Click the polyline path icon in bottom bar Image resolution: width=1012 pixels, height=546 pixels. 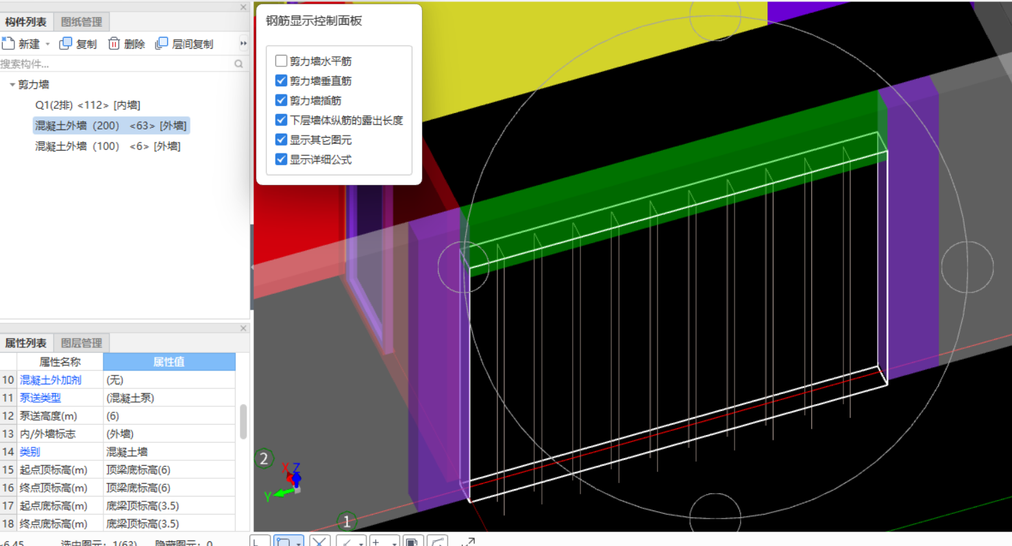(x=438, y=542)
